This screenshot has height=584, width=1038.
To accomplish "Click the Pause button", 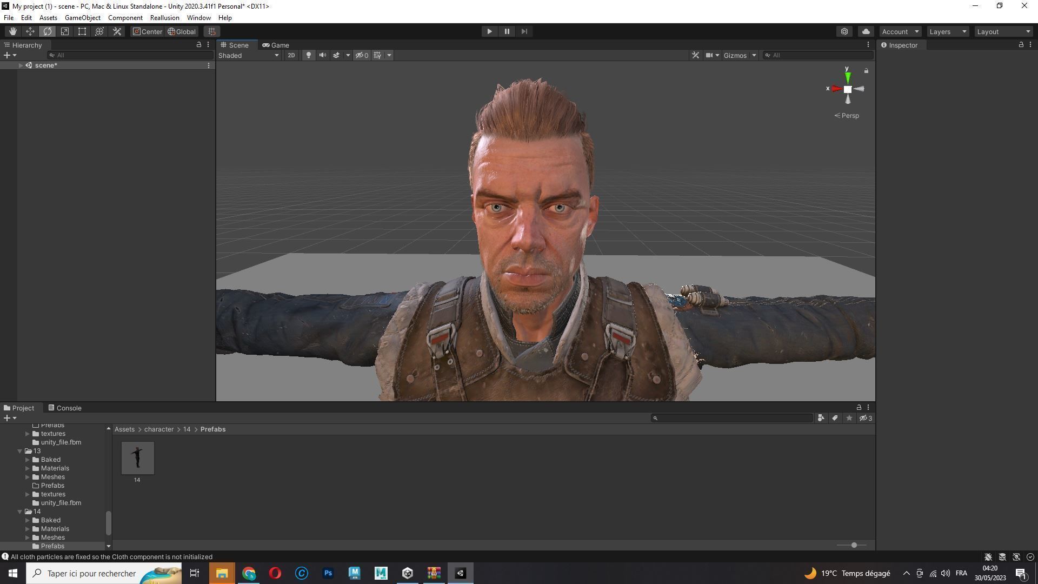I will 507,31.
